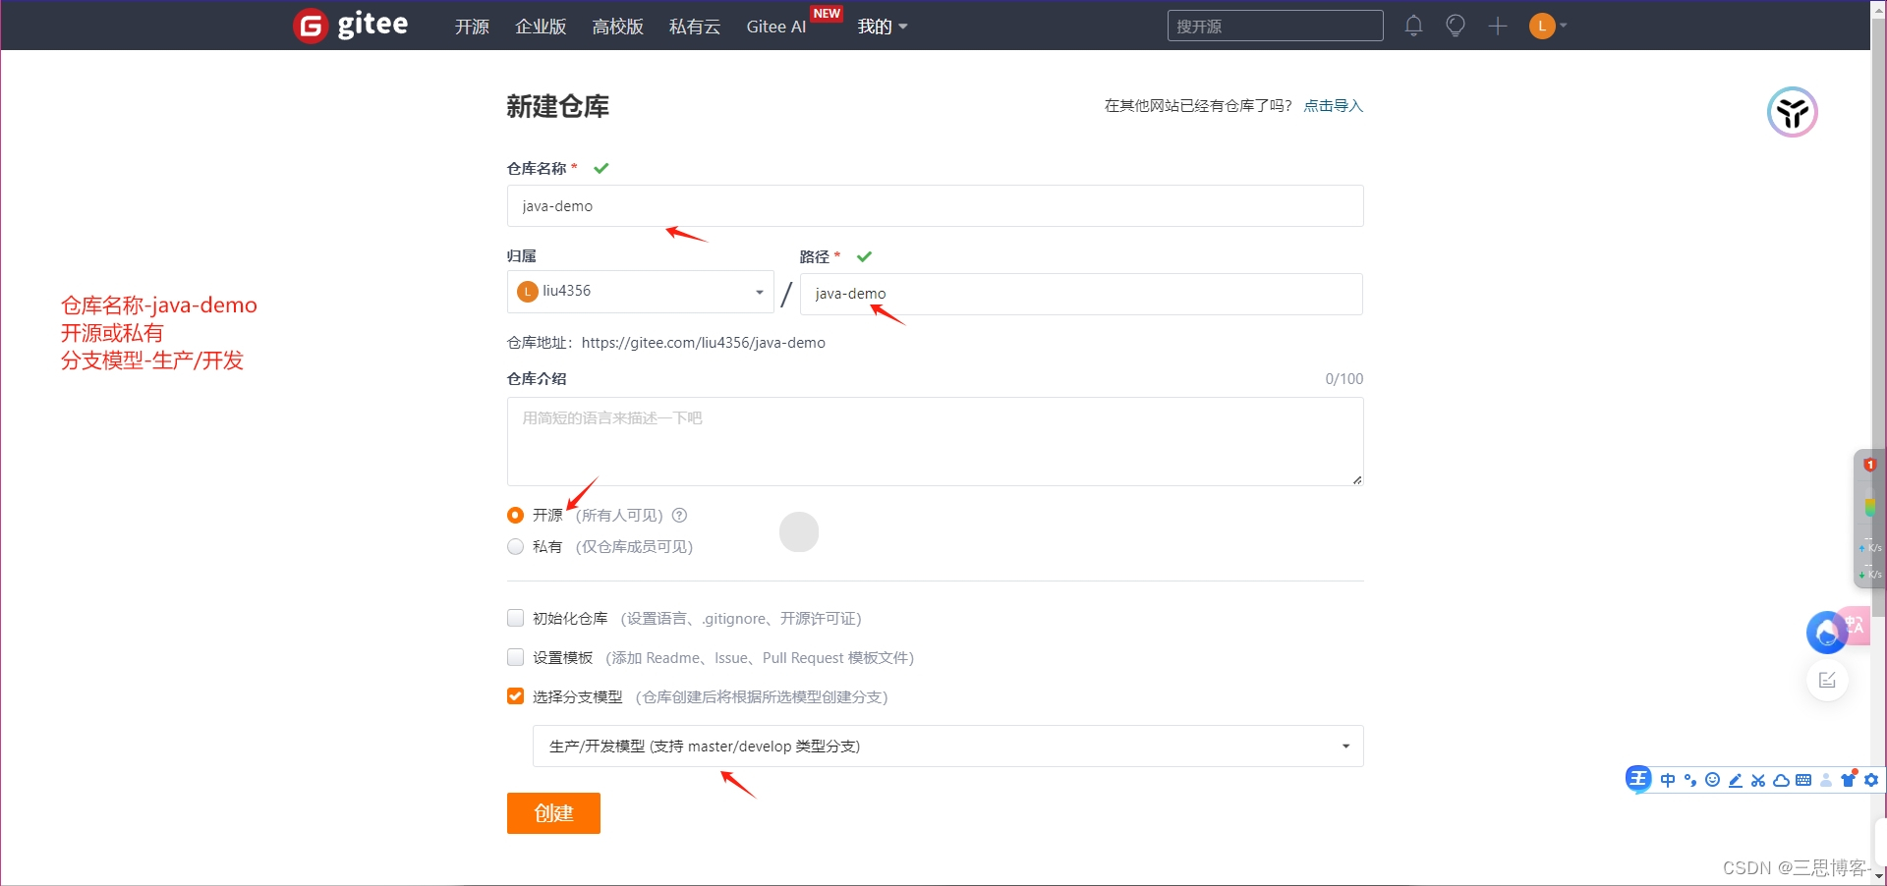Open the 开源 menu item

coord(472,27)
